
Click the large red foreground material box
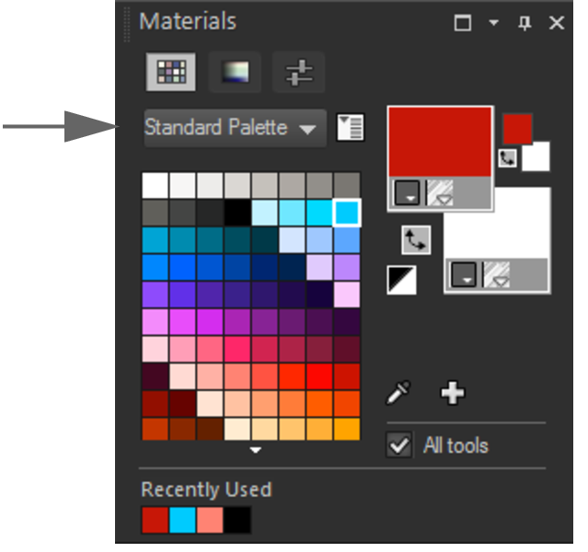pyautogui.click(x=440, y=142)
